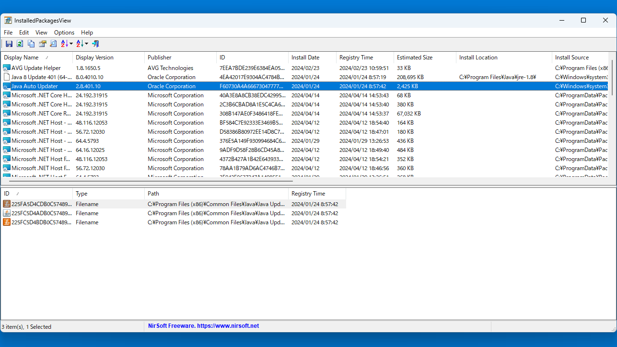Click icon of 225FA5D4CDB0C57489 file row
The width and height of the screenshot is (617, 347).
click(6, 204)
